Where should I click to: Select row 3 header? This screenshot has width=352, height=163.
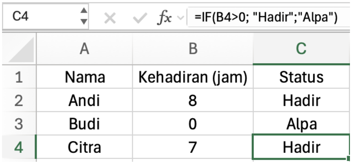pos(18,124)
